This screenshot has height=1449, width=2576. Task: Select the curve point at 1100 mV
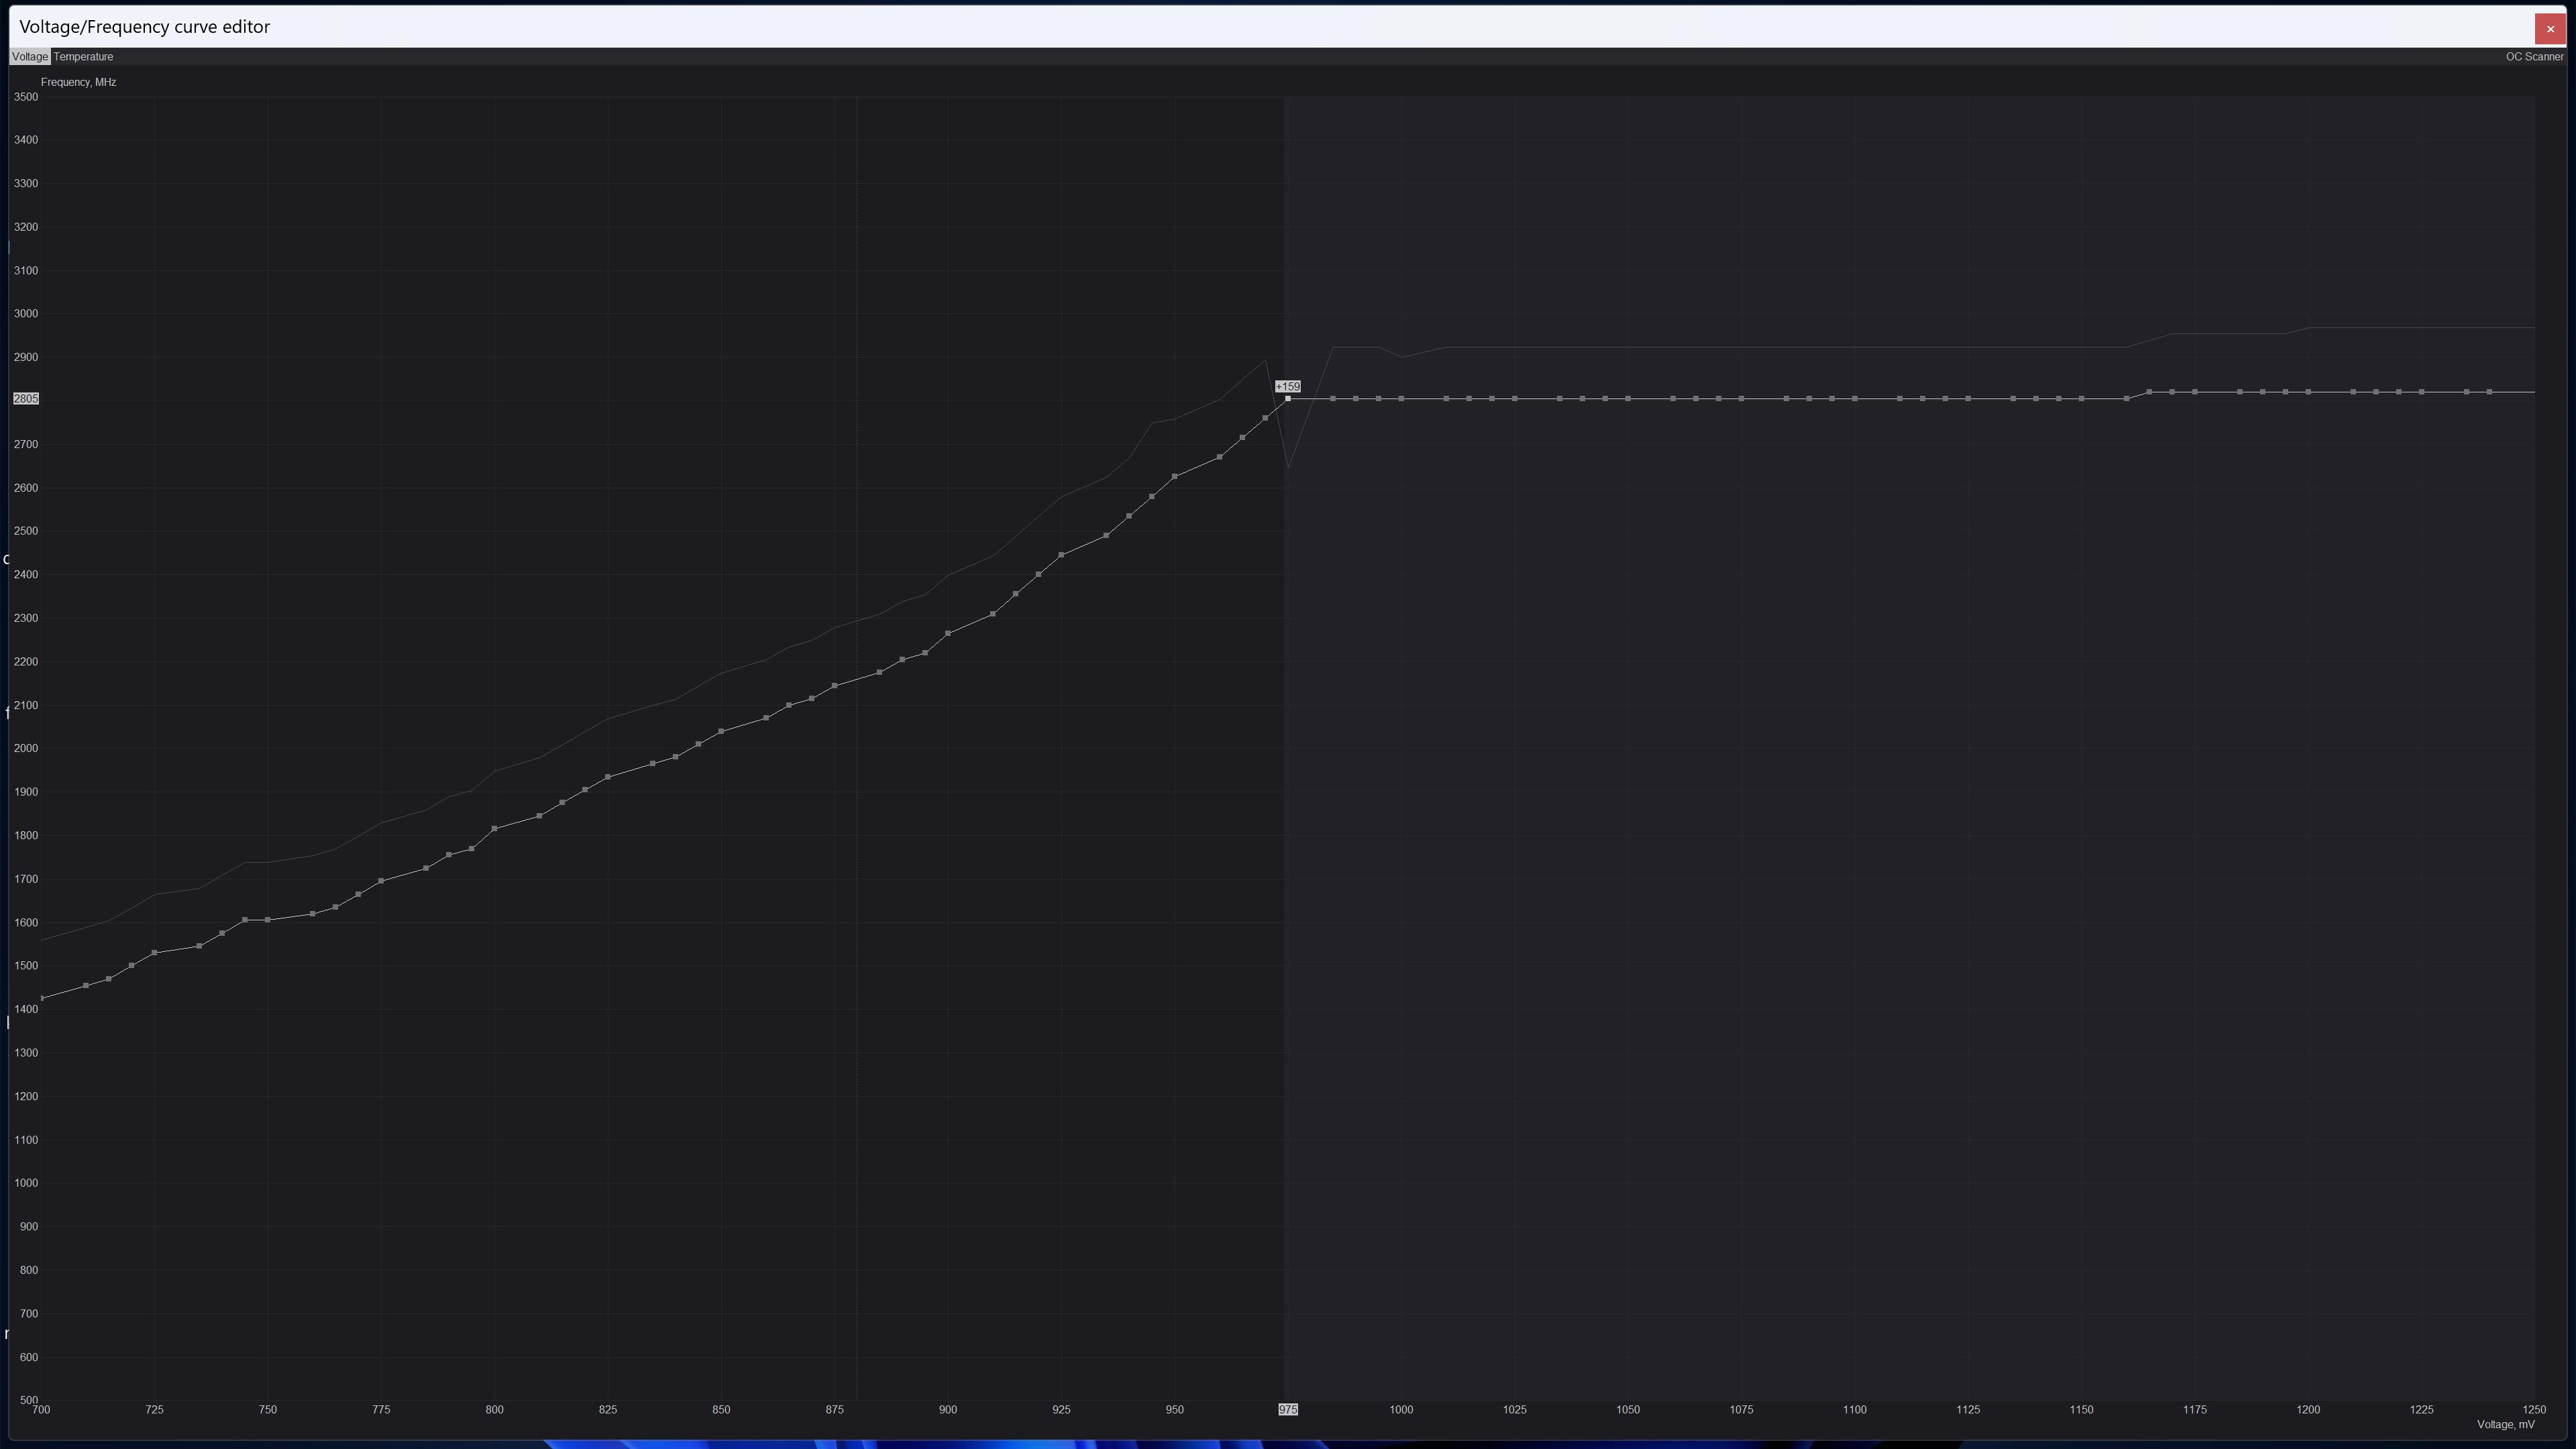[x=1855, y=399]
